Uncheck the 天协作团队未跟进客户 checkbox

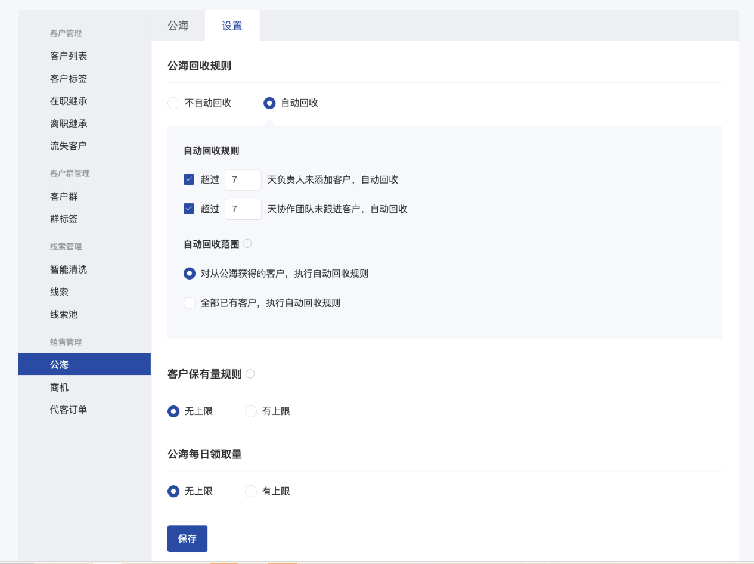point(189,209)
